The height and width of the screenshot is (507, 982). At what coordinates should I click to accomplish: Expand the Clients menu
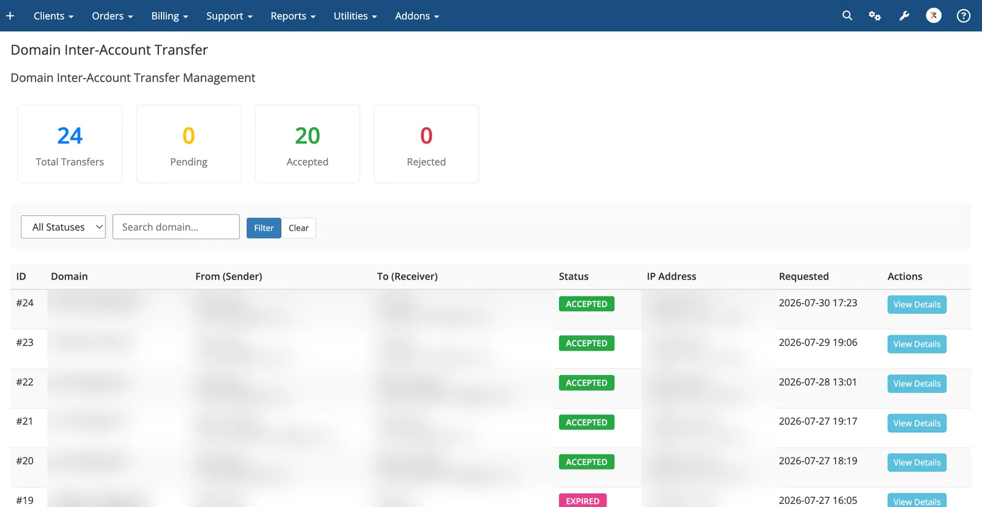coord(53,16)
